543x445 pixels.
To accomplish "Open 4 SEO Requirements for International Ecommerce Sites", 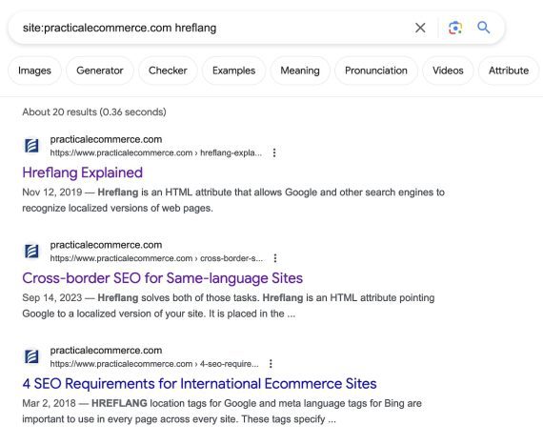I will click(x=199, y=384).
